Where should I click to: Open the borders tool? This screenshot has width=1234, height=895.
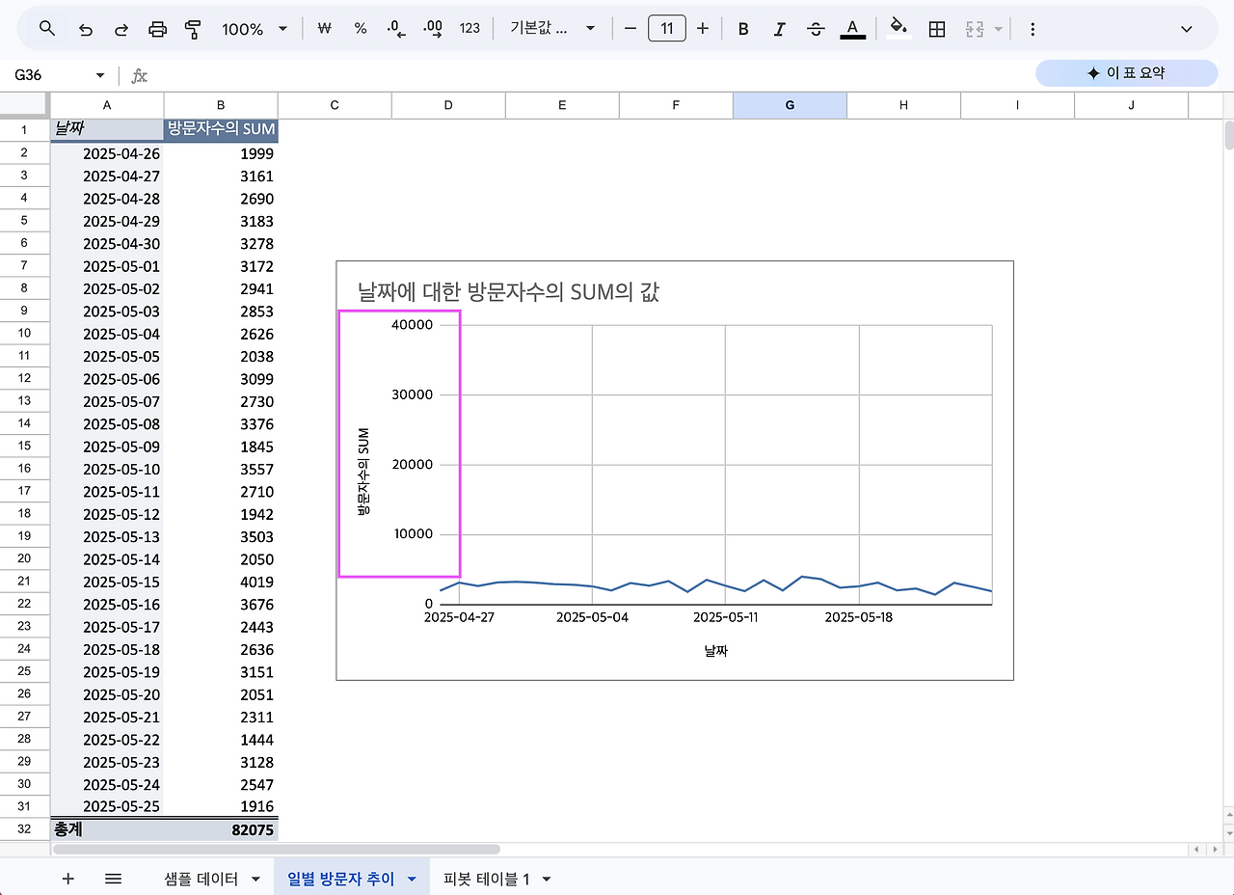click(x=936, y=29)
